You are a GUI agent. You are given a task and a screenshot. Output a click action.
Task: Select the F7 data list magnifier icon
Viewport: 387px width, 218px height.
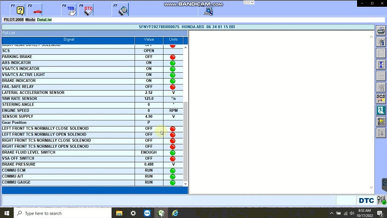click(120, 10)
